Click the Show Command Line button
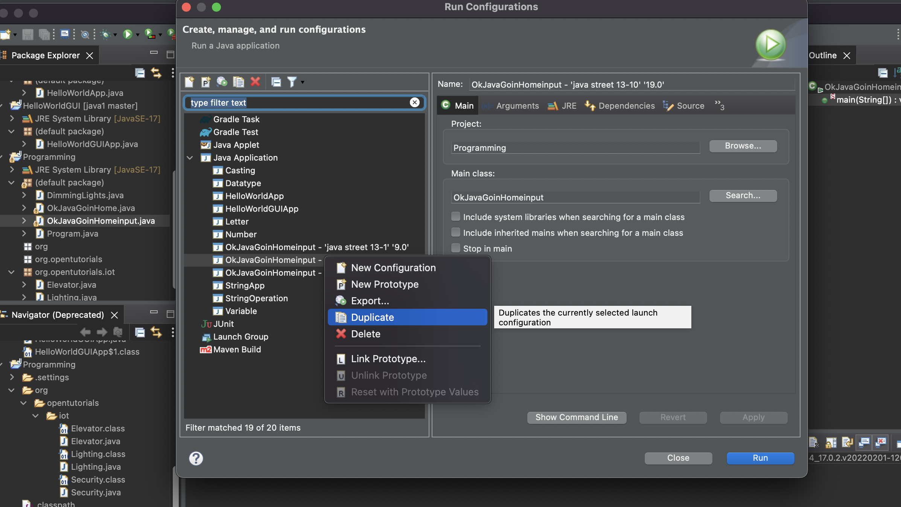The height and width of the screenshot is (507, 901). (x=577, y=417)
